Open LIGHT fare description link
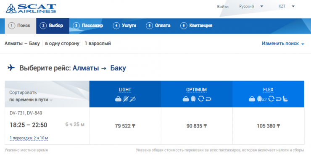Viewport: 311px width, 159px height. click(125, 90)
